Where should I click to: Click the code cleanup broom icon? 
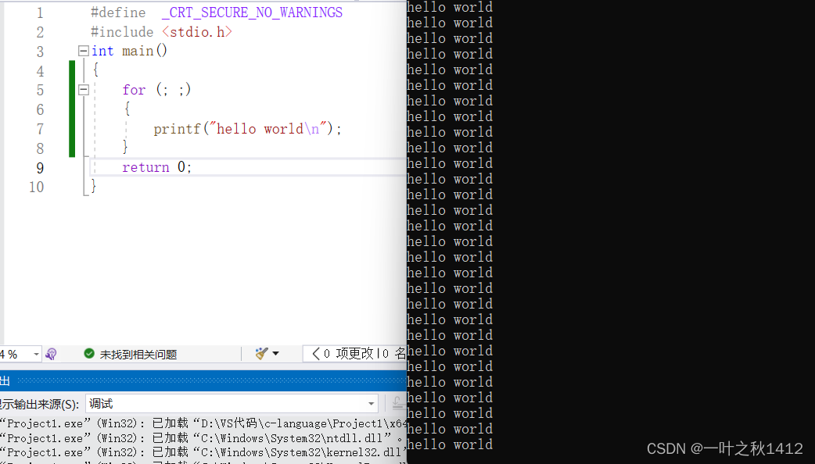[x=261, y=354]
